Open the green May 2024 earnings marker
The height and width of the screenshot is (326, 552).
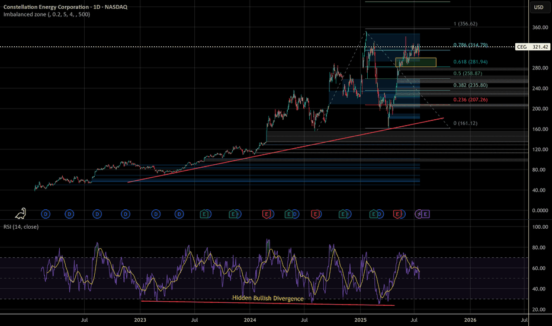pos(288,214)
